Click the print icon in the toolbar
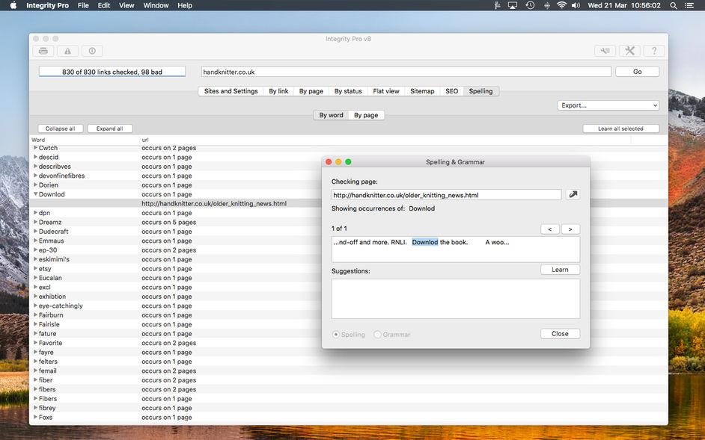The height and width of the screenshot is (440, 705). (43, 51)
